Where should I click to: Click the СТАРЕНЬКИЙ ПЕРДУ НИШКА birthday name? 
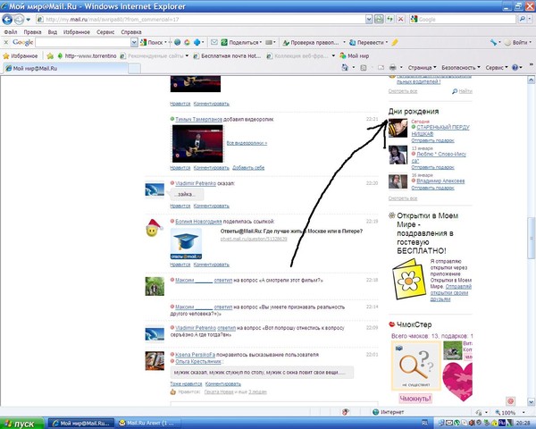point(440,130)
